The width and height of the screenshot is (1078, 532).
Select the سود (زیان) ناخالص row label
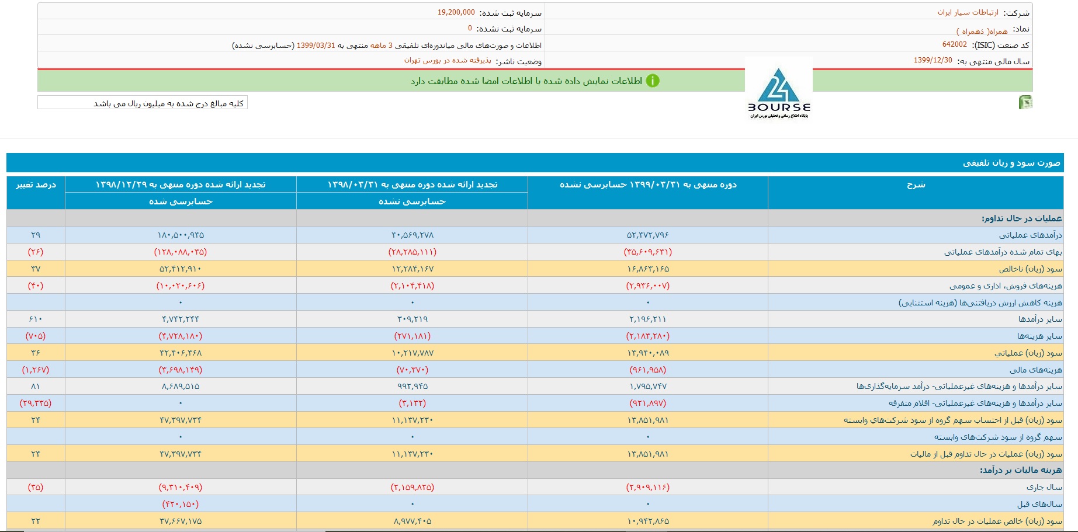(1030, 269)
